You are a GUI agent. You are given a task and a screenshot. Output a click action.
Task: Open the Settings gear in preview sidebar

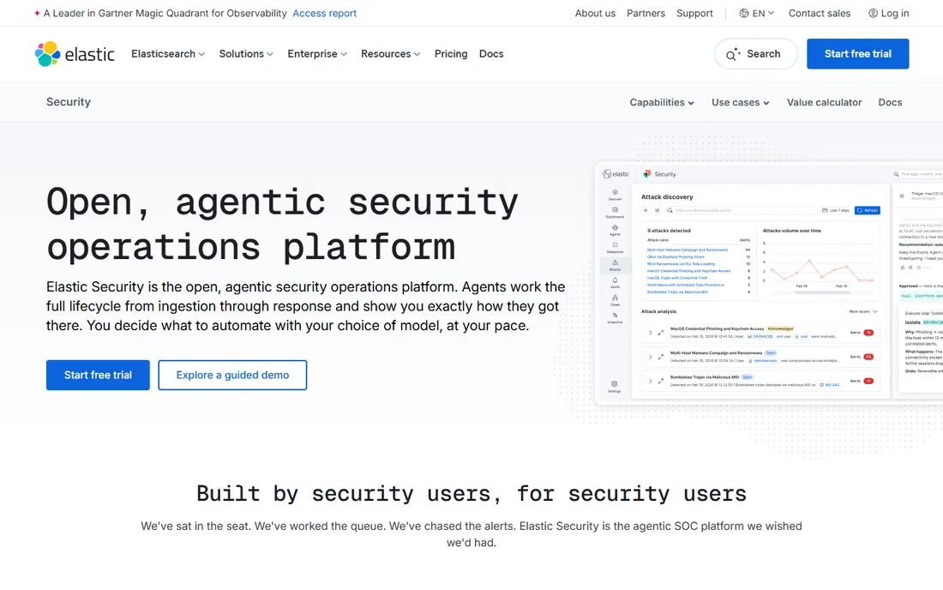pyautogui.click(x=615, y=383)
